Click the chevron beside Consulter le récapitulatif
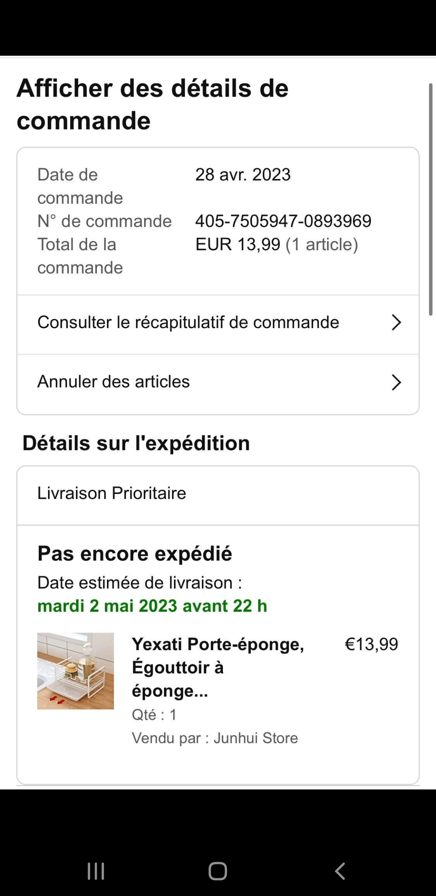Viewport: 436px width, 896px height. pos(396,322)
